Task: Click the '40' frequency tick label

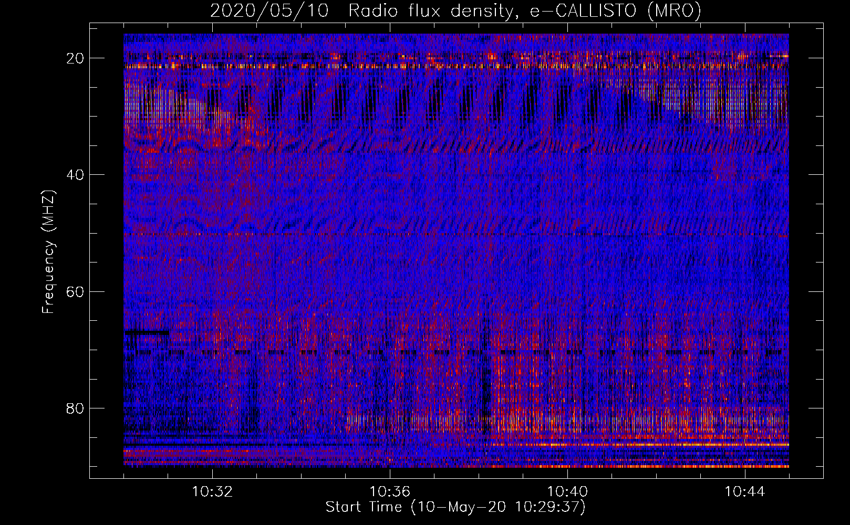Action: pos(75,175)
